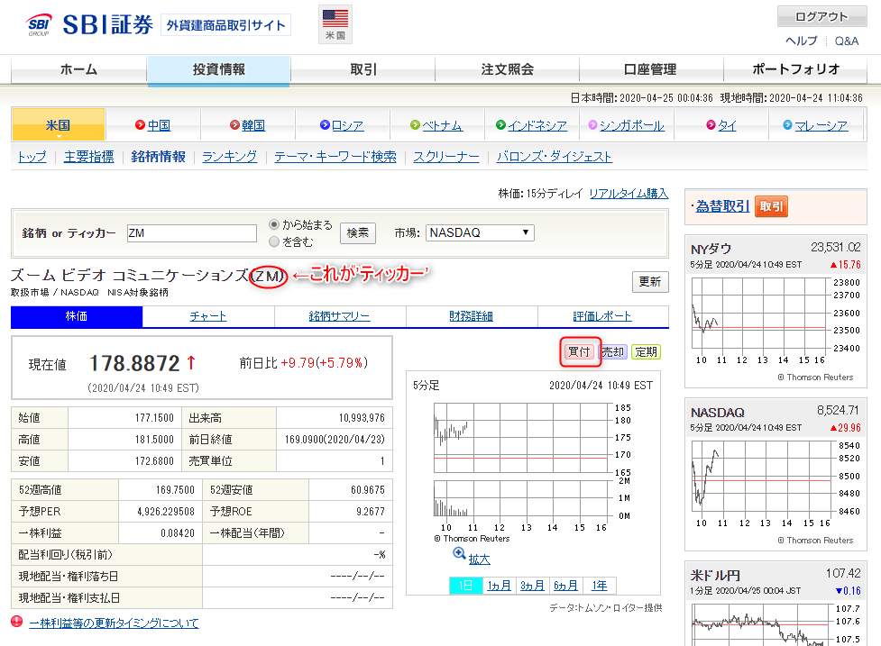Screen dimensions: 881x646
Task: Switch to the マレーシア market
Action: point(821,126)
